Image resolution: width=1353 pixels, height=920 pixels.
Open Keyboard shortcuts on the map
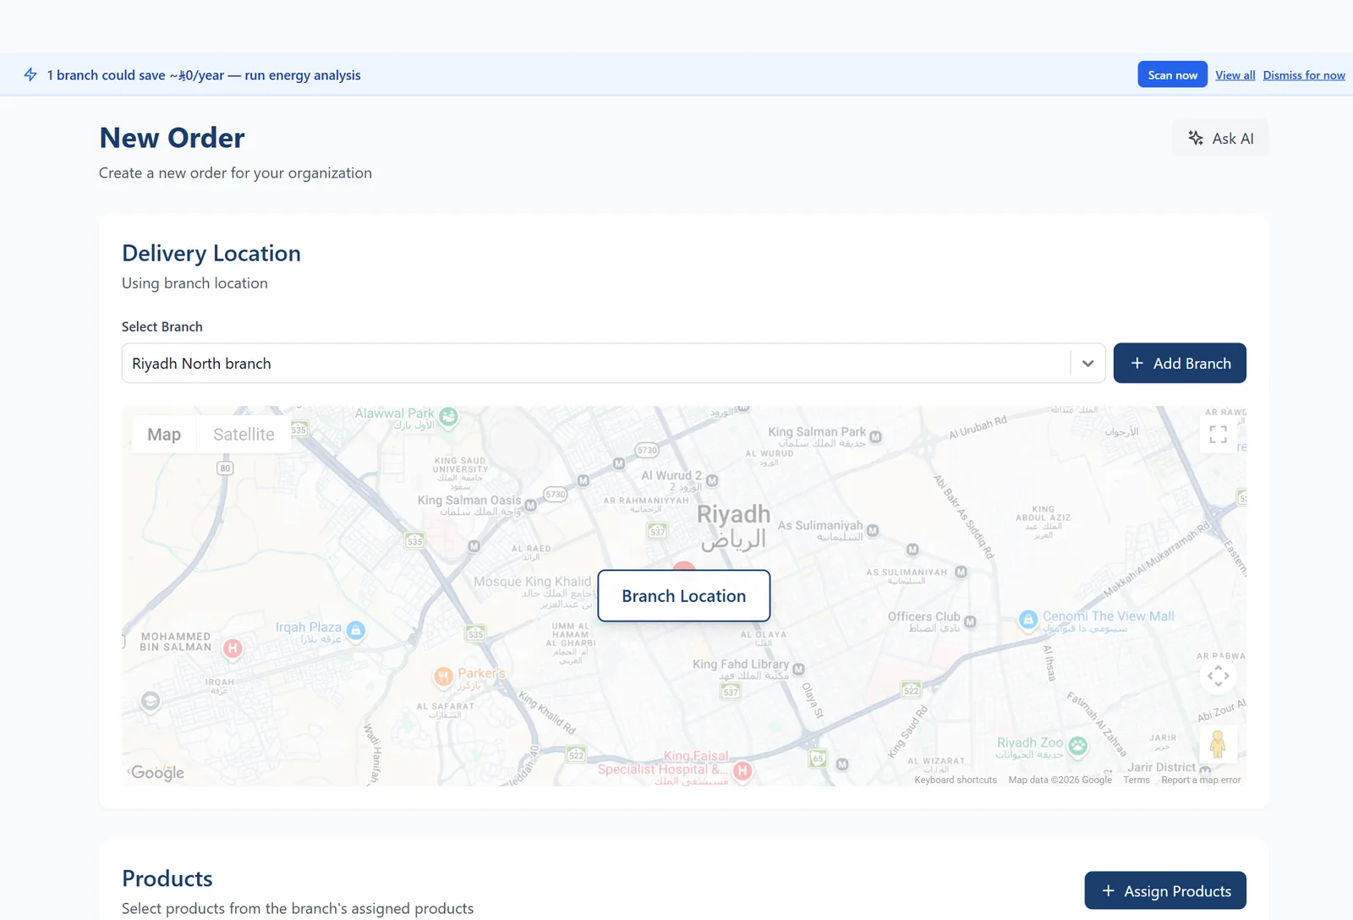[x=956, y=780]
